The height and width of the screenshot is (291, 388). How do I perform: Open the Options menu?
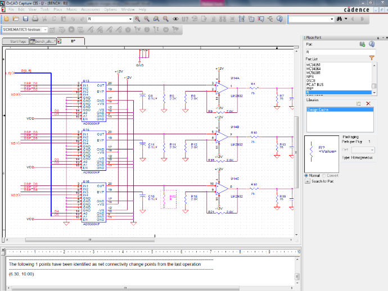pyautogui.click(x=110, y=10)
